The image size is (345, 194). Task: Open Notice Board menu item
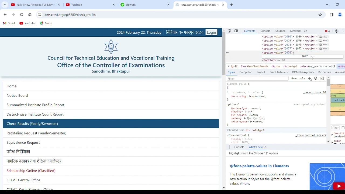(111, 95)
